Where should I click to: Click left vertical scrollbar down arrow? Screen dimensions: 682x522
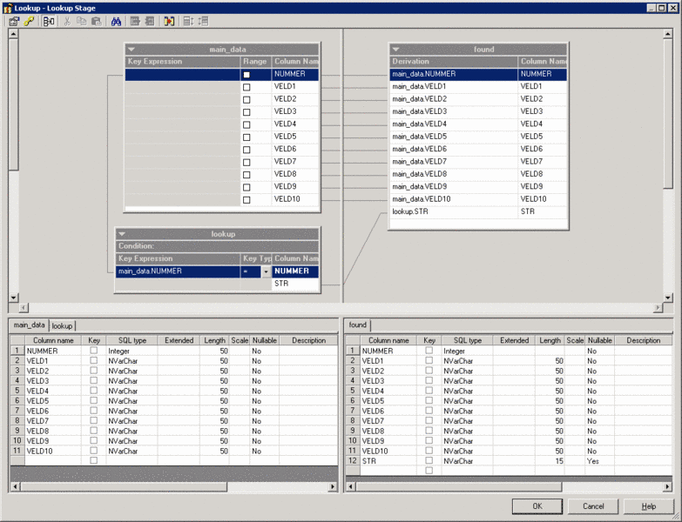tap(13, 298)
